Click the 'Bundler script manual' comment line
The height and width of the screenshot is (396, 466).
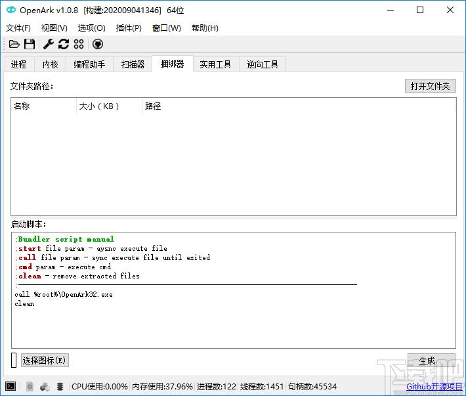pyautogui.click(x=64, y=239)
